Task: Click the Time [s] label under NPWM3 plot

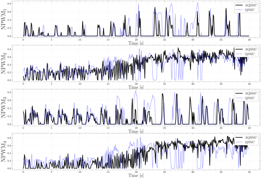Action: tap(136, 131)
